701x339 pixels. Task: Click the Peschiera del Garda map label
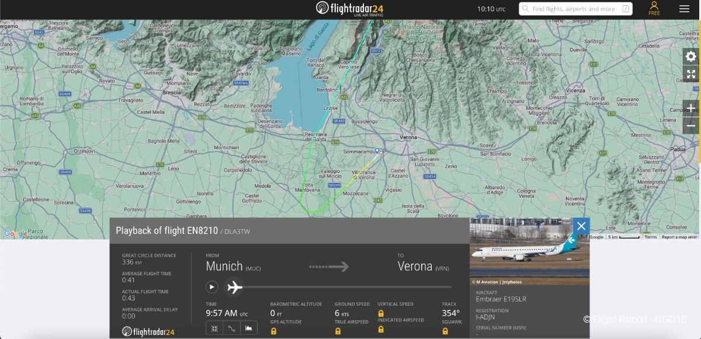tap(317, 137)
